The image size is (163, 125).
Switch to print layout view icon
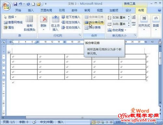coord(94,122)
